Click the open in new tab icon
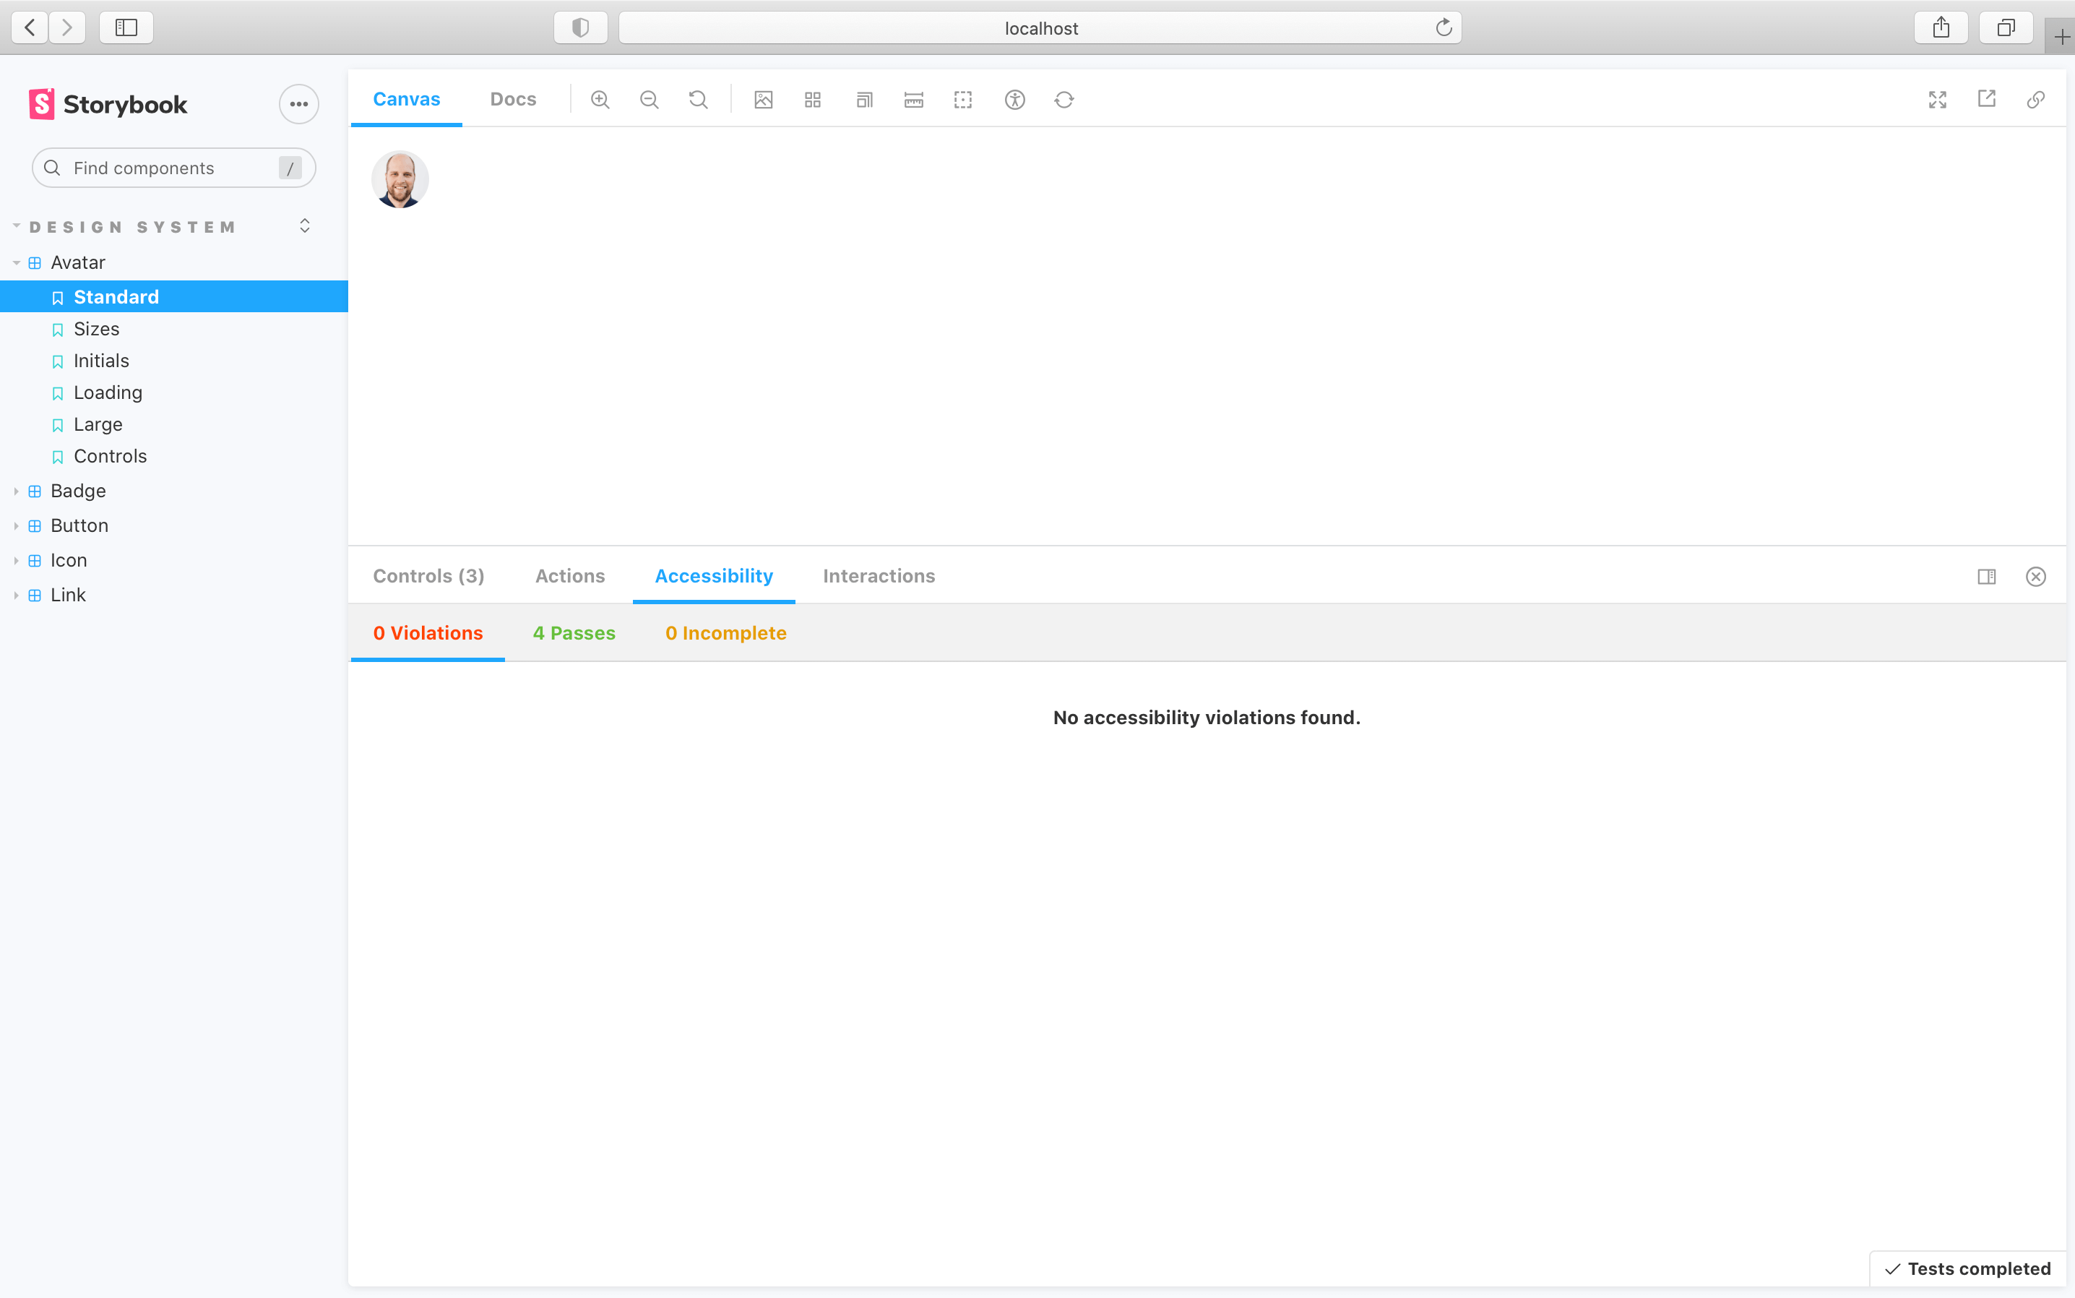Screen dimensions: 2075x1298 click(x=1987, y=100)
